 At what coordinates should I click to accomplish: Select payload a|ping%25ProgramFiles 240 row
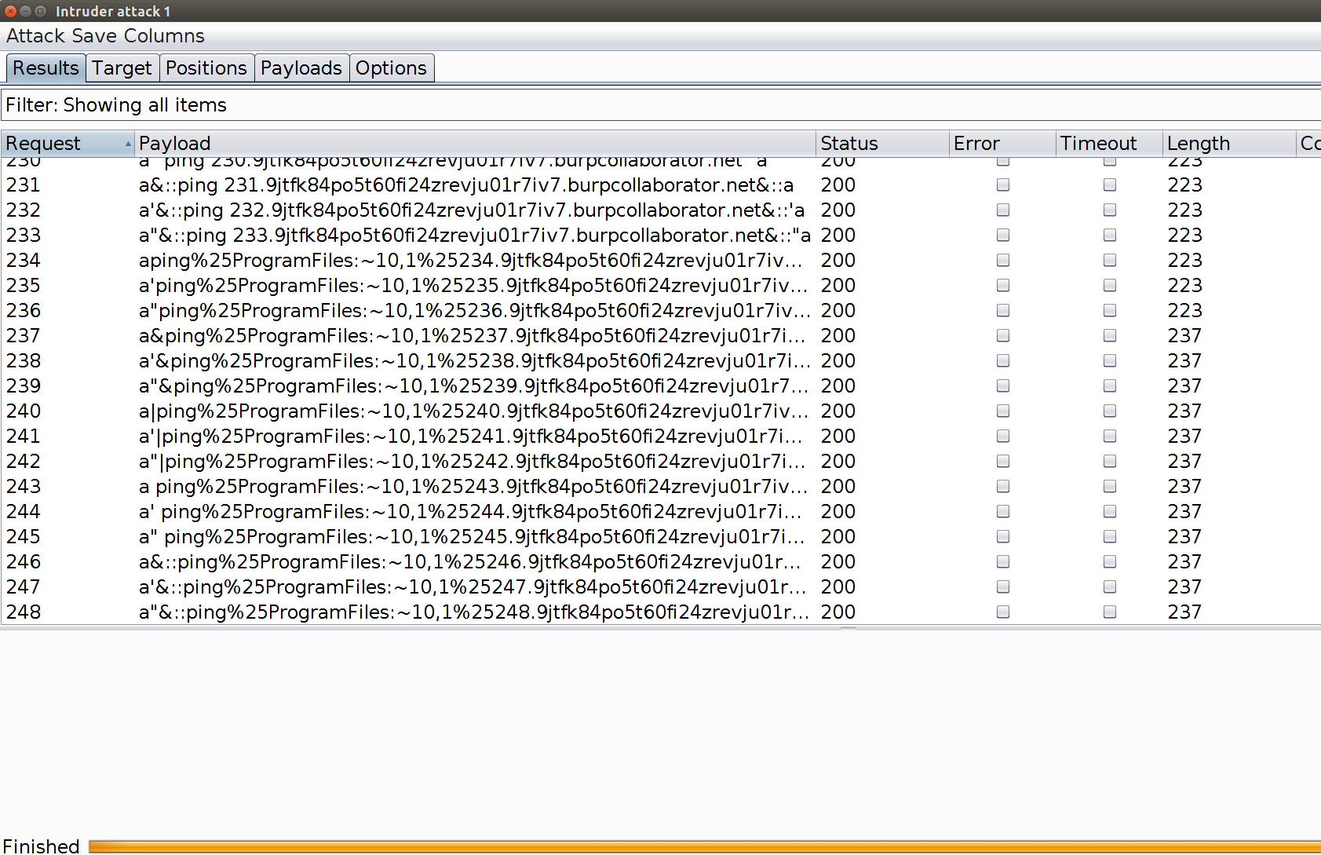click(473, 411)
